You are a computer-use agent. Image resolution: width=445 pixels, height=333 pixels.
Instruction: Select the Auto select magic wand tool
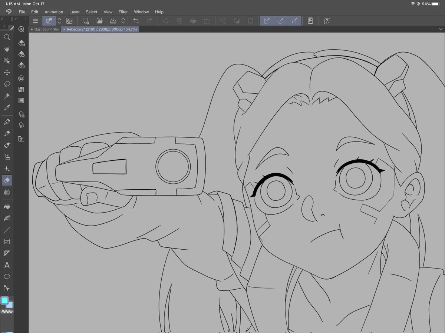tap(7, 96)
